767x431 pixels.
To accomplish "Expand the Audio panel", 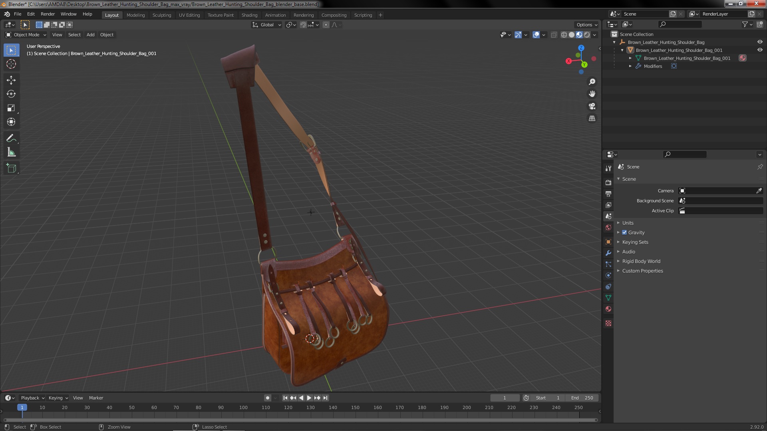I will [628, 251].
